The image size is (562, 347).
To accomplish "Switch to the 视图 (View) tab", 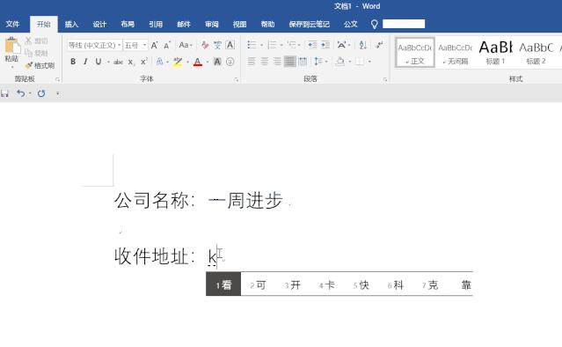I will point(239,24).
